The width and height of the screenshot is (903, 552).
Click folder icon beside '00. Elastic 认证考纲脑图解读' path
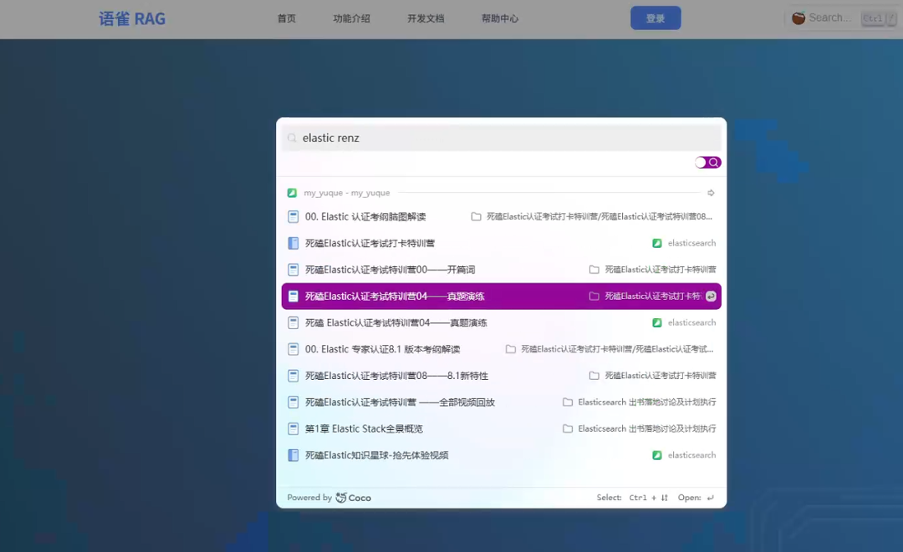point(477,217)
